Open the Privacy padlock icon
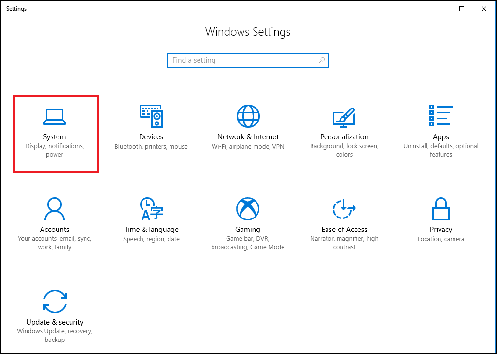This screenshot has height=354, width=497. (x=440, y=209)
